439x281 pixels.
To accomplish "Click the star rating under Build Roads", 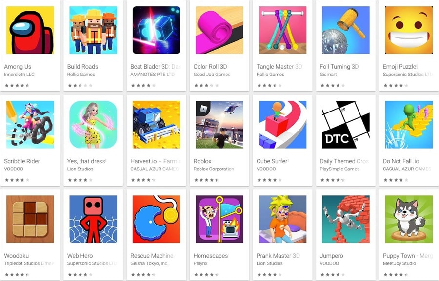I will (80, 85).
